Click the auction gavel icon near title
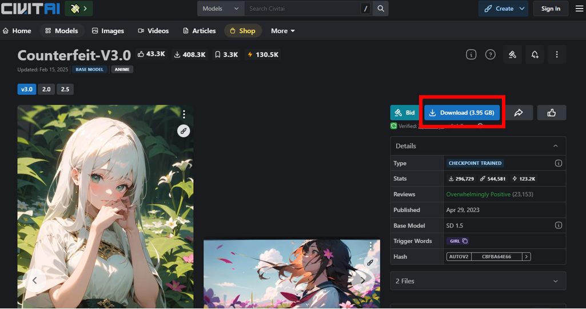Viewport: 586px width, 309px height. 512,54
